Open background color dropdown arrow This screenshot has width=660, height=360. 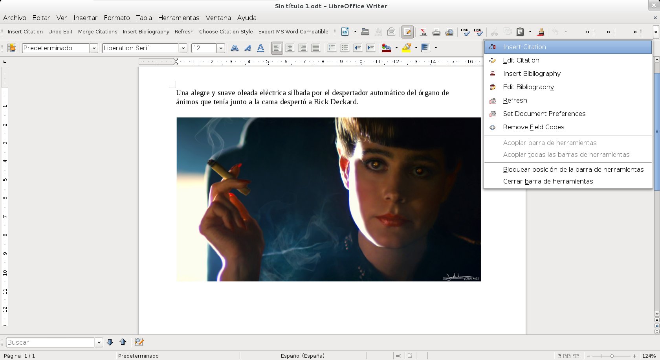(x=436, y=48)
